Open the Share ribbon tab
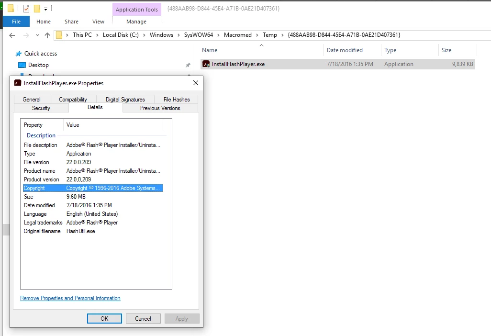 point(71,21)
